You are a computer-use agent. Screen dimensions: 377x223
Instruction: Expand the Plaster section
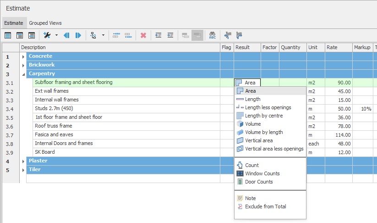(23, 161)
